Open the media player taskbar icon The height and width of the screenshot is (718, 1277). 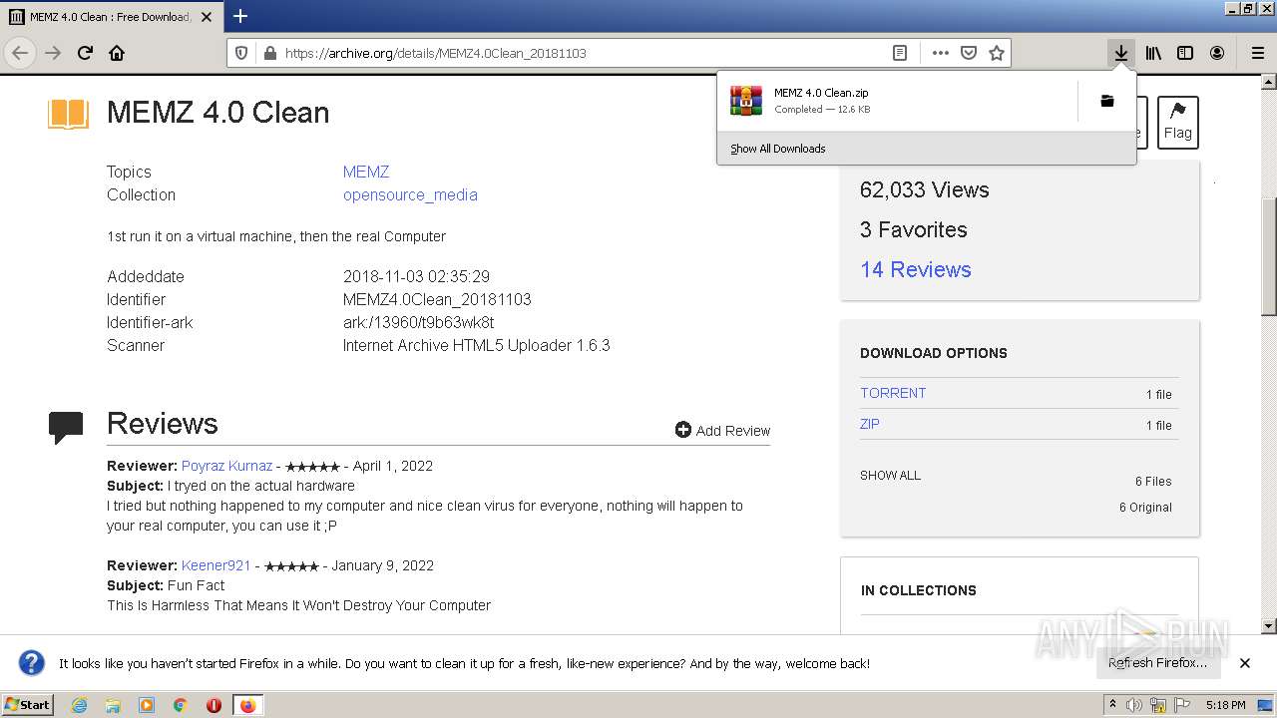tap(147, 705)
